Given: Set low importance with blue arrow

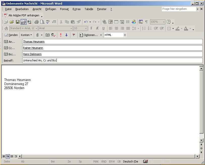Looking at the screenshot, I should [x=66, y=35].
